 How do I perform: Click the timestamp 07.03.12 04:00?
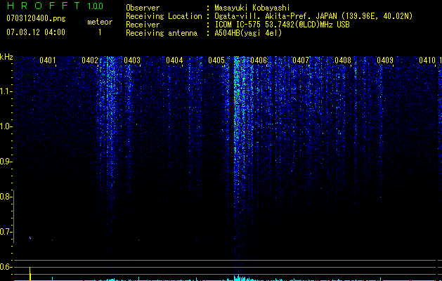point(36,32)
